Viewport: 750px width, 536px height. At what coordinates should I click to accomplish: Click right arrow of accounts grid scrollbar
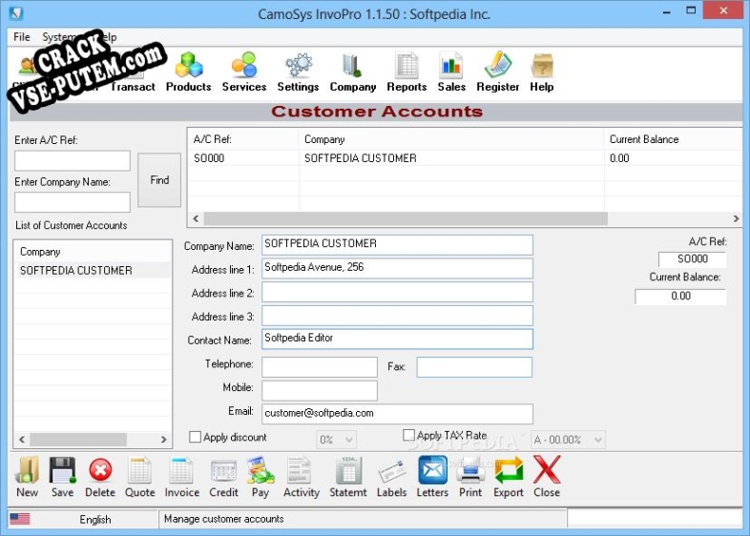click(736, 218)
